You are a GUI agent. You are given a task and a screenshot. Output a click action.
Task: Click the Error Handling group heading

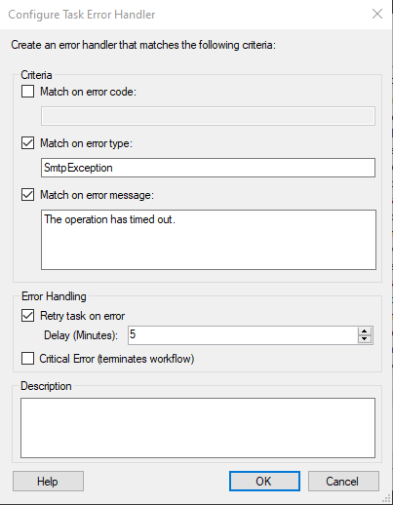(x=54, y=296)
